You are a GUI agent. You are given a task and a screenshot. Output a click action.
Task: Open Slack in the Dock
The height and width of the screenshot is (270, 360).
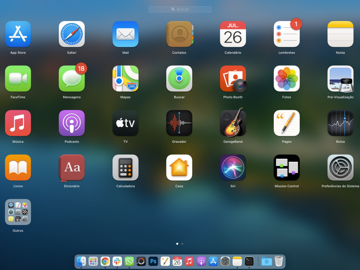coord(117,261)
